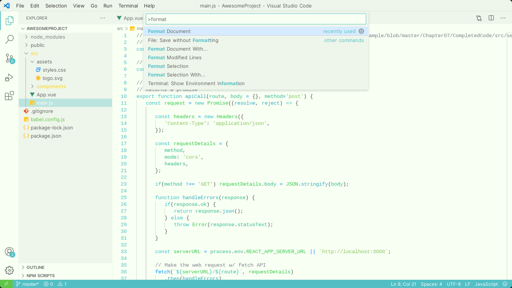Expand the components folder

click(65, 86)
